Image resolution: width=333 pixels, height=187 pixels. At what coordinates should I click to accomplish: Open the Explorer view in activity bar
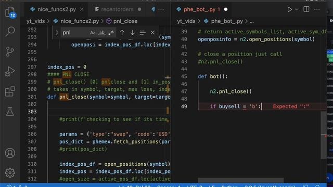click(x=10, y=11)
